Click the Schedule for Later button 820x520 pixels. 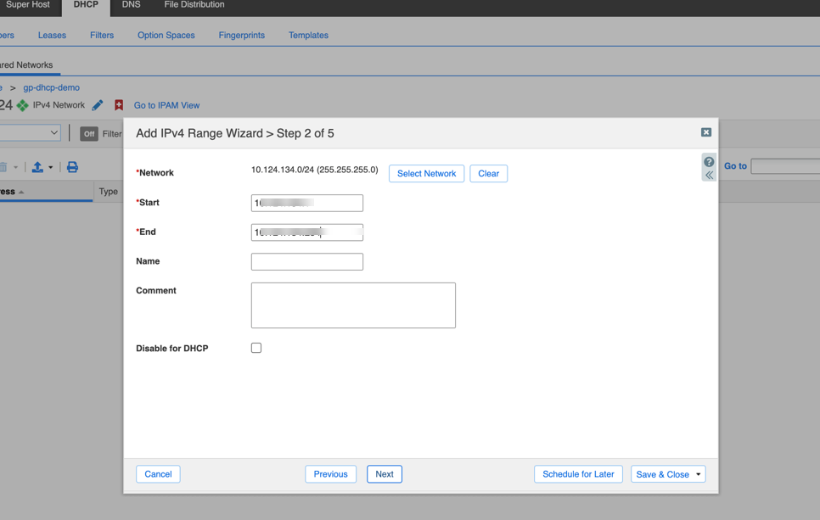(578, 474)
